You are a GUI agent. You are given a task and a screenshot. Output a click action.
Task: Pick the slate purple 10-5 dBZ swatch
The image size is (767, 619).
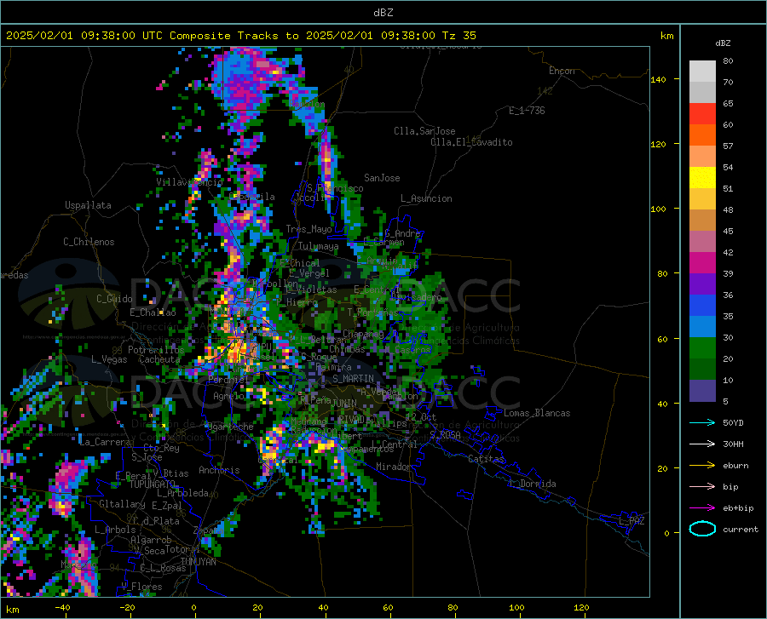tap(702, 391)
